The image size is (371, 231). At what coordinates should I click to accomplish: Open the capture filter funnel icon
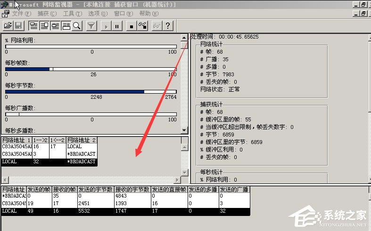coord(91,25)
